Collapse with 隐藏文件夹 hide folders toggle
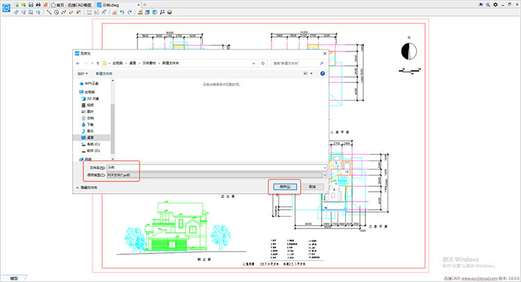This screenshot has width=521, height=282. pyautogui.click(x=86, y=188)
